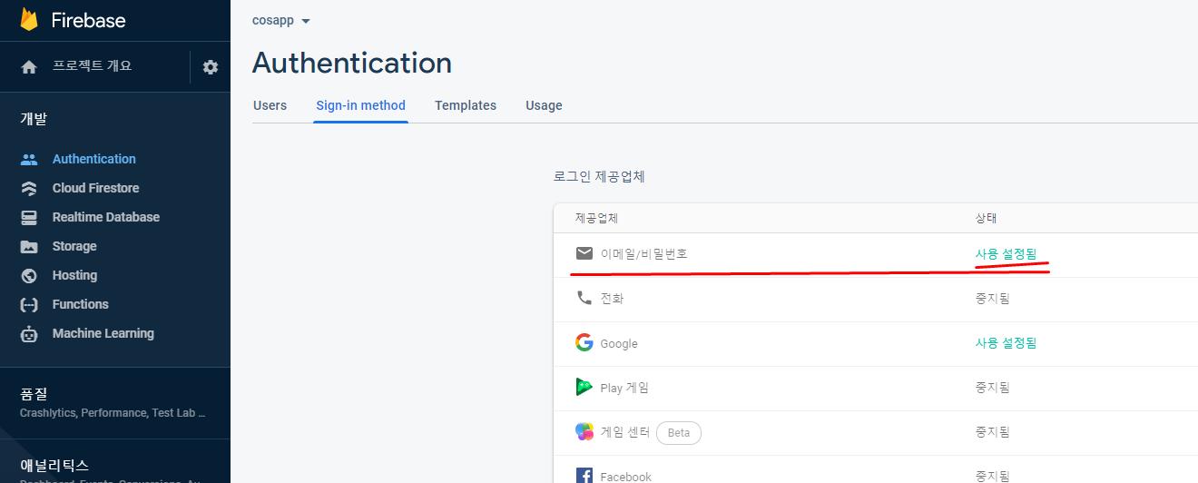1198x483 pixels.
Task: Click the Hosting globe icon
Action: (29, 275)
